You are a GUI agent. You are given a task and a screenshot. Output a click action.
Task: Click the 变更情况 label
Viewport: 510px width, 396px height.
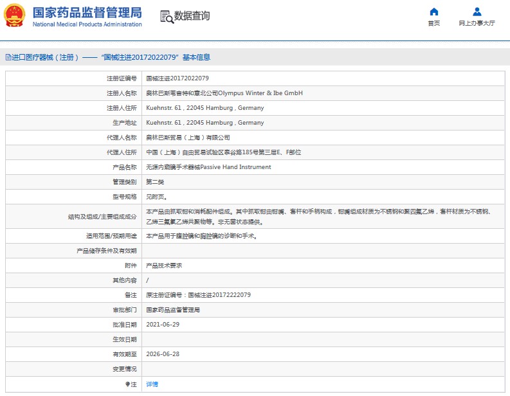click(125, 369)
